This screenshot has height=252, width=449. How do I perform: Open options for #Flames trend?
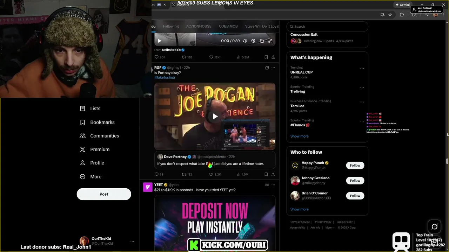click(x=362, y=121)
